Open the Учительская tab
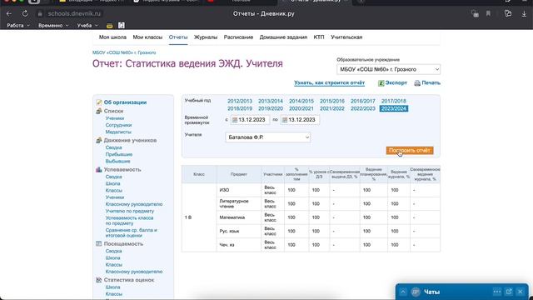Image resolution: width=533 pixels, height=300 pixels. [346, 37]
